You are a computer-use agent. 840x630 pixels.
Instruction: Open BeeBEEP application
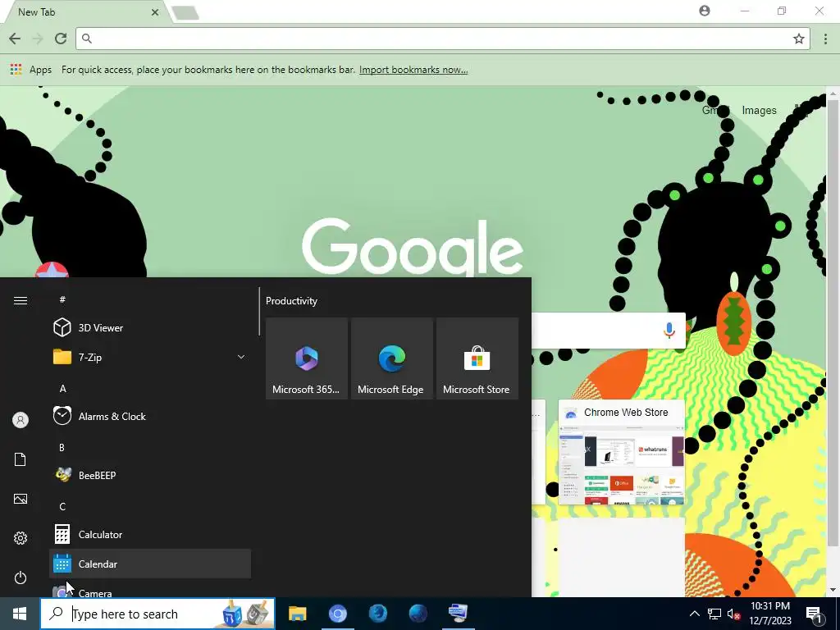coord(150,475)
